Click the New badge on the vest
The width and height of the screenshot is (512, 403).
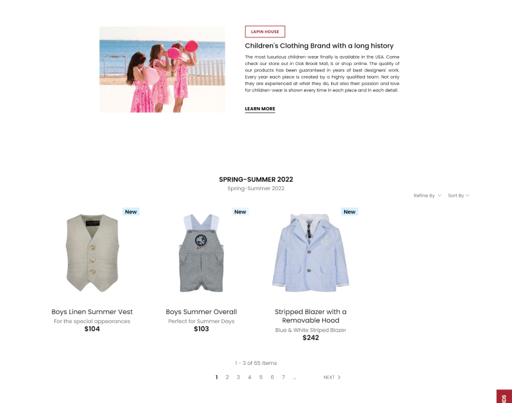pos(131,211)
